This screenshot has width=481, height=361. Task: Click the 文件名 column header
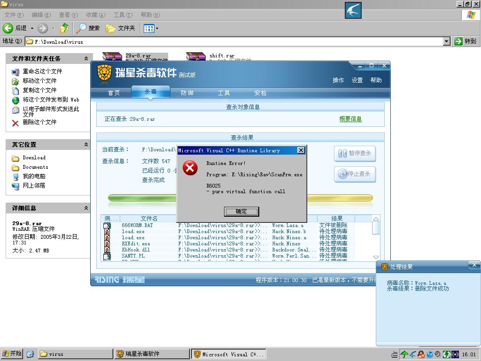point(149,218)
